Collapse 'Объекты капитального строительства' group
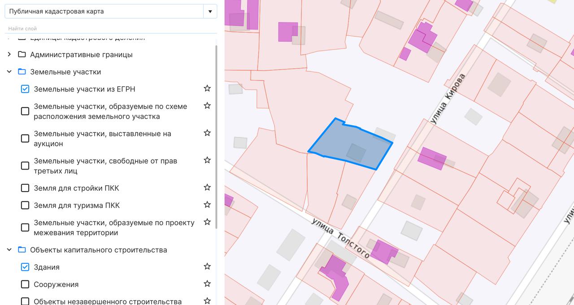 9,250
